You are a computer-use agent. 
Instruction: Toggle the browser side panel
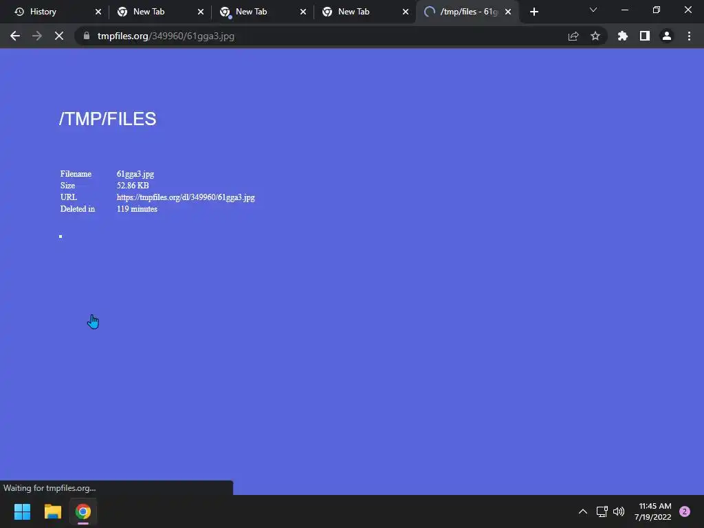pos(645,36)
